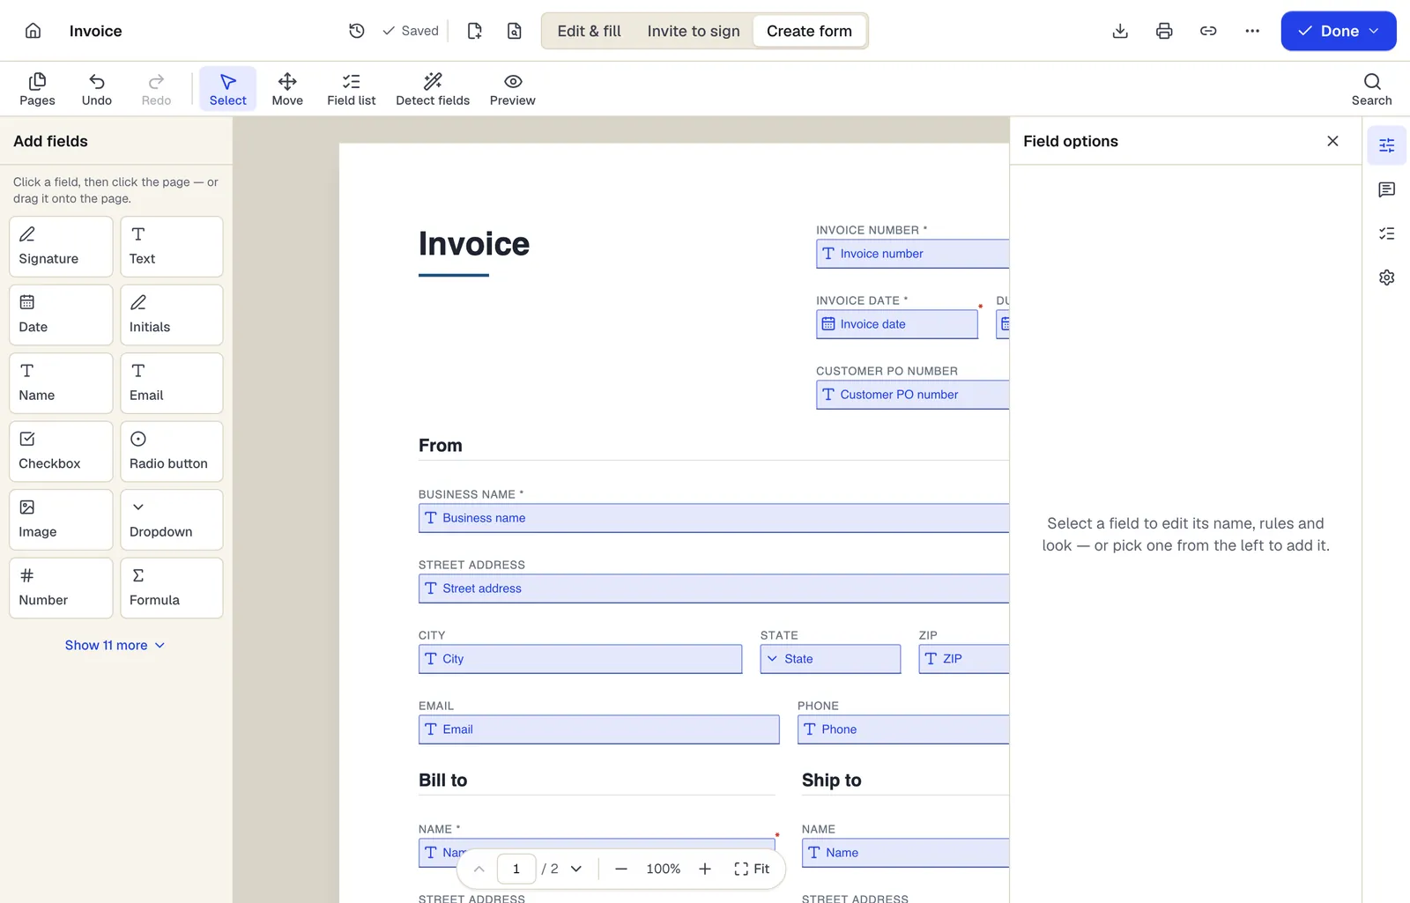Viewport: 1410px width, 903px height.
Task: Fit the page to the view
Action: click(752, 869)
